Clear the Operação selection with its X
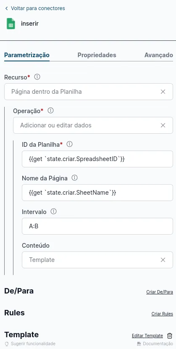 (x=163, y=125)
